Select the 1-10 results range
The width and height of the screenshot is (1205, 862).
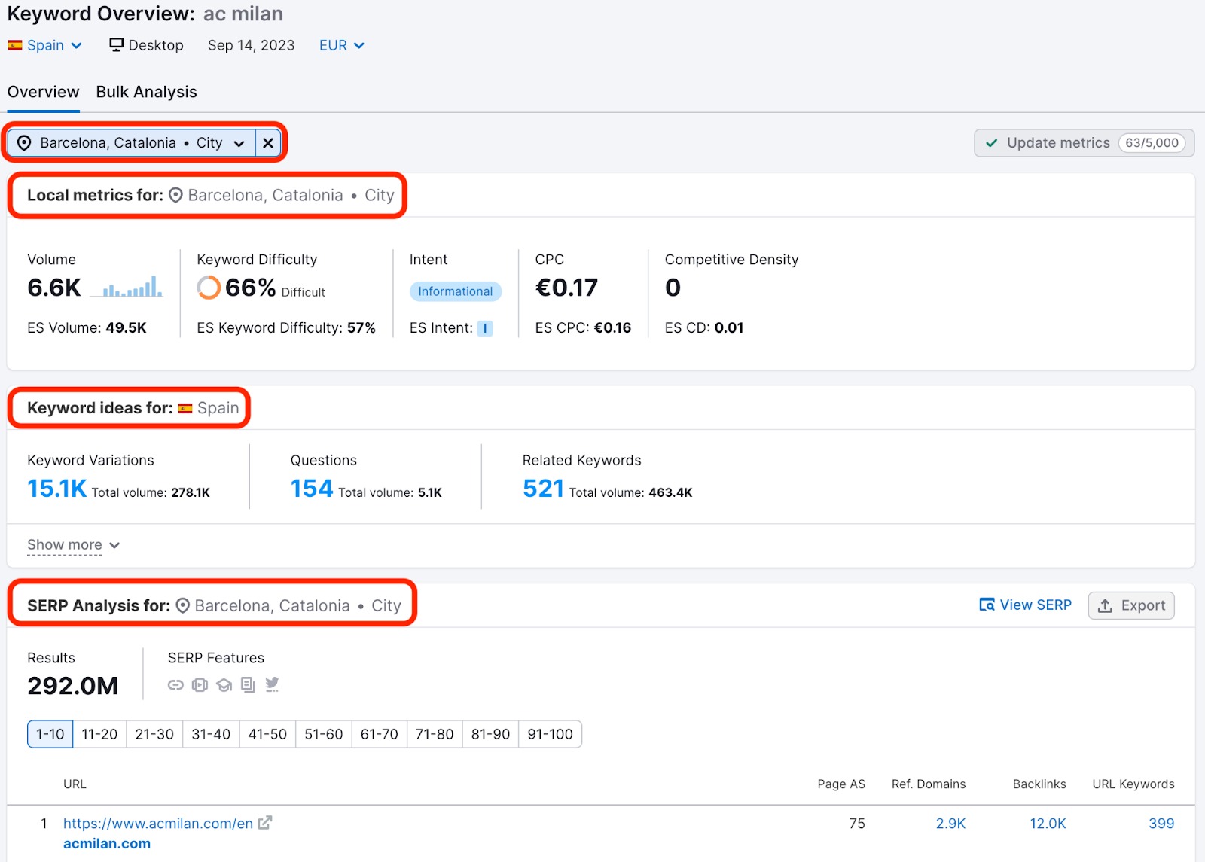point(50,734)
